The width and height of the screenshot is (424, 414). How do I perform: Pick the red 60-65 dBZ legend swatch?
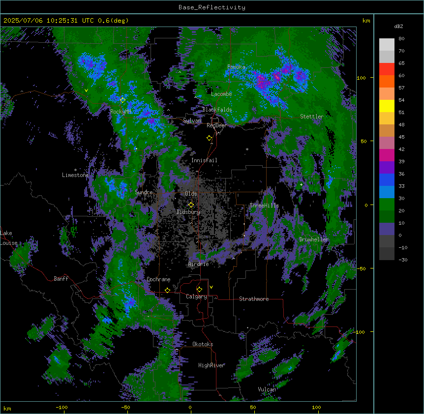pos(387,69)
